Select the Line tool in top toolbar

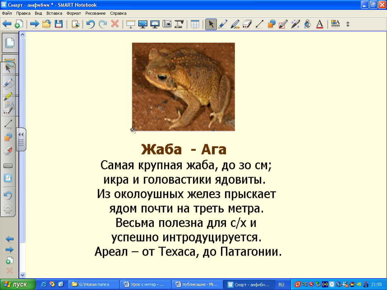click(x=259, y=24)
